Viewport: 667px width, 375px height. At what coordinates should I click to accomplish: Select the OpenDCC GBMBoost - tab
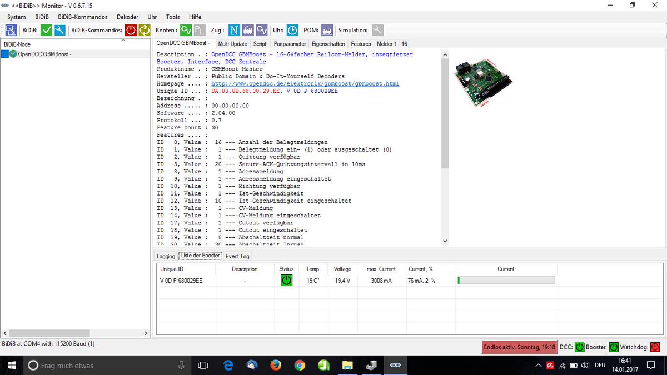point(184,43)
